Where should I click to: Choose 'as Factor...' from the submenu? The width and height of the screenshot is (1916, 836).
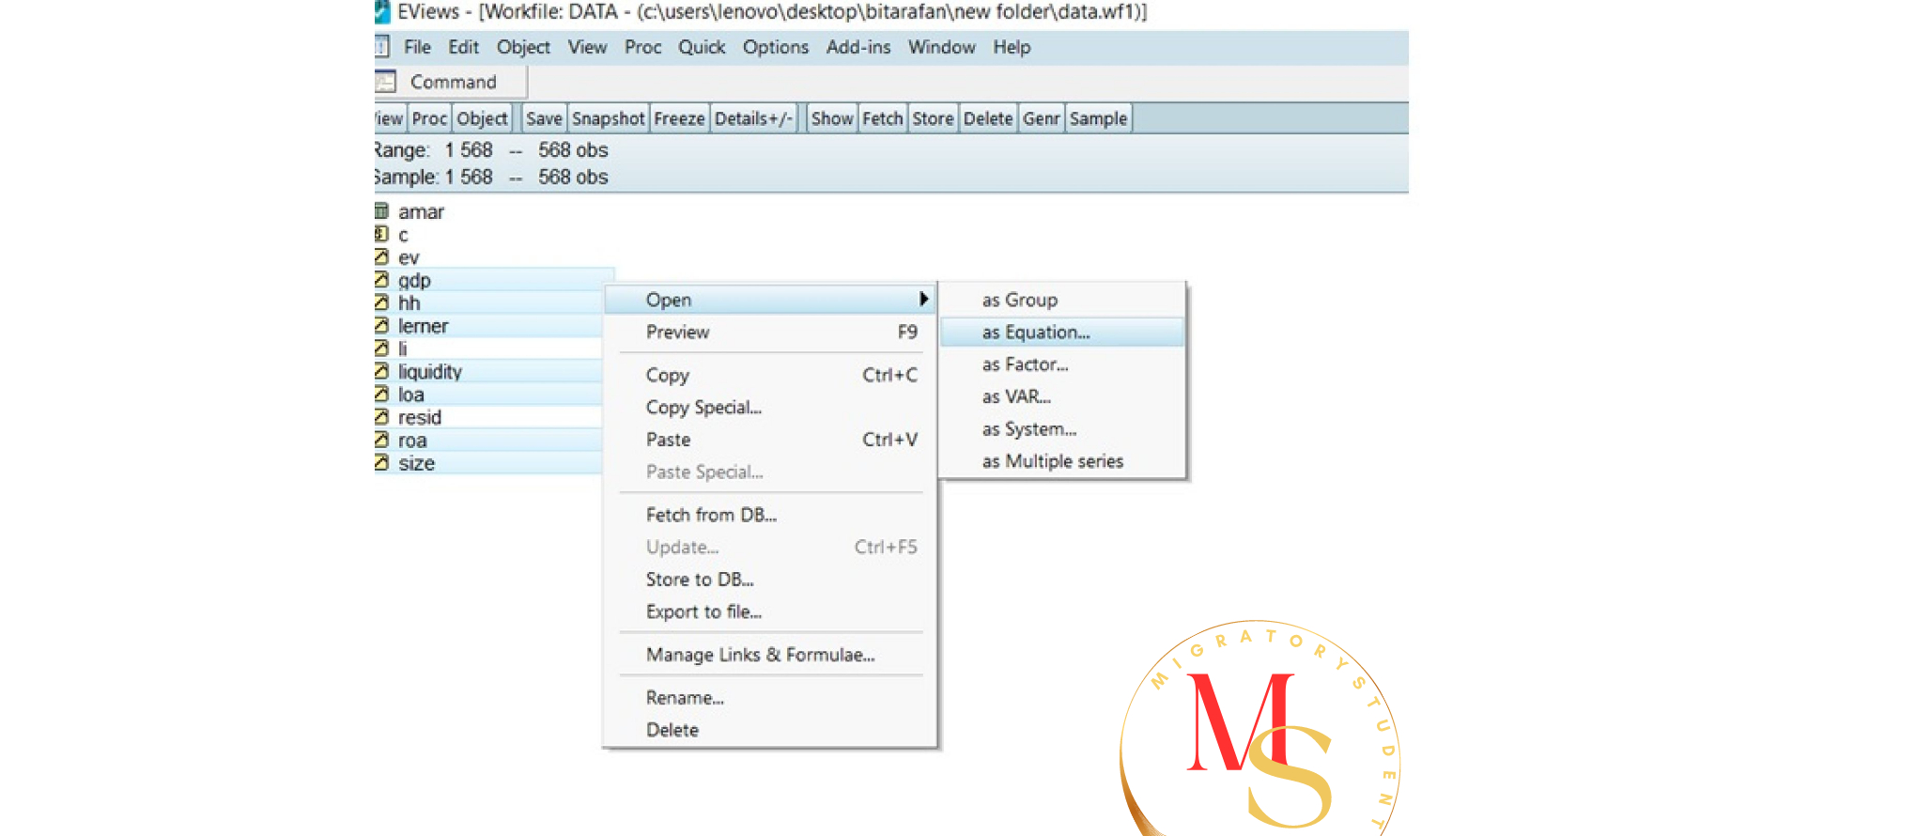coord(1062,364)
